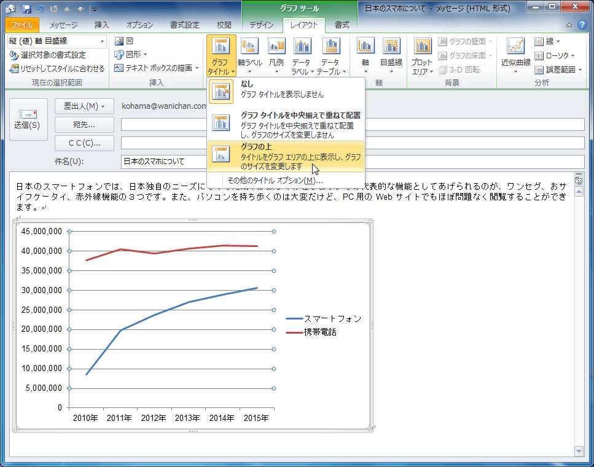Open the データ ラベル dropdown
This screenshot has width=594, height=467.
pyautogui.click(x=303, y=56)
